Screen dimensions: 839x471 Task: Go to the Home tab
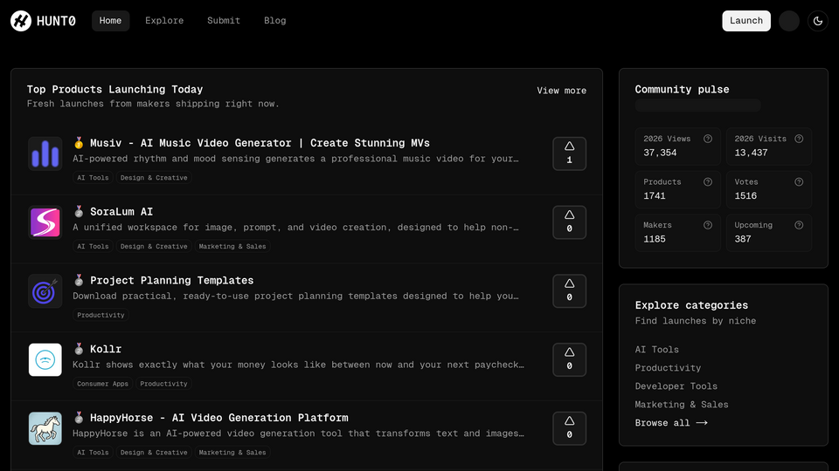(x=110, y=21)
